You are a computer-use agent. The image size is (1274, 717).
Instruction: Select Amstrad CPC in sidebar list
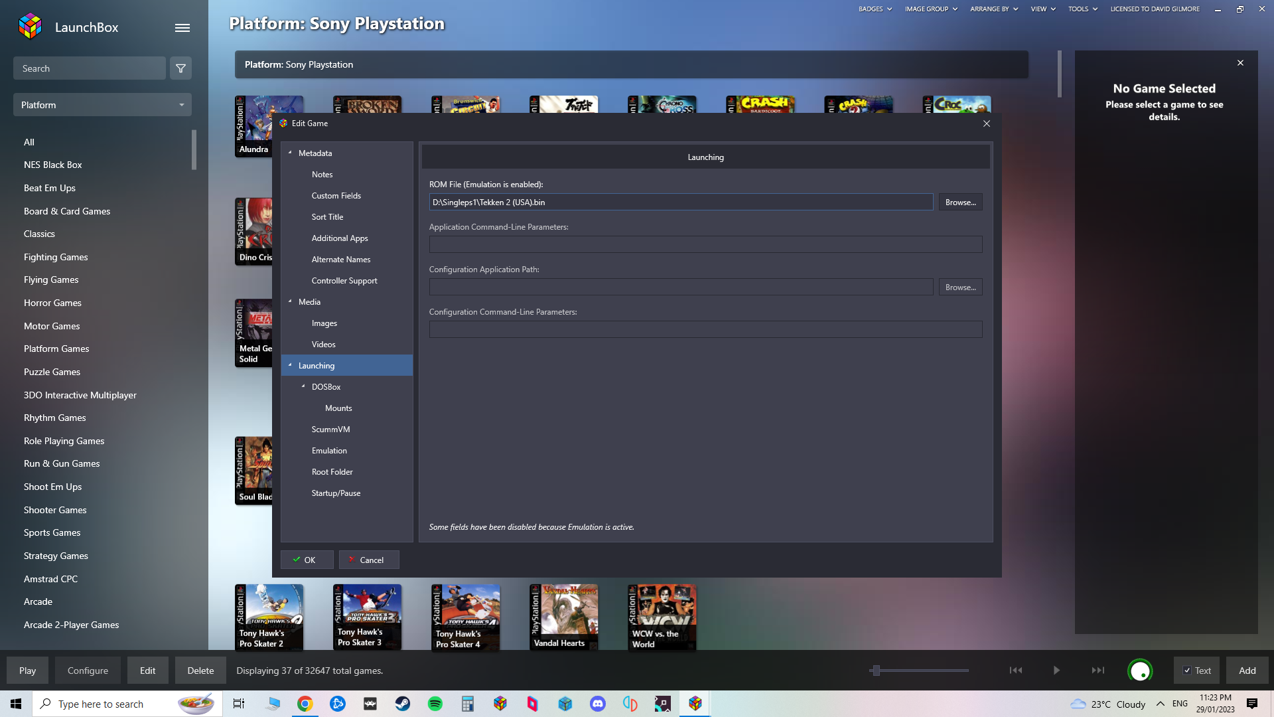click(x=50, y=579)
